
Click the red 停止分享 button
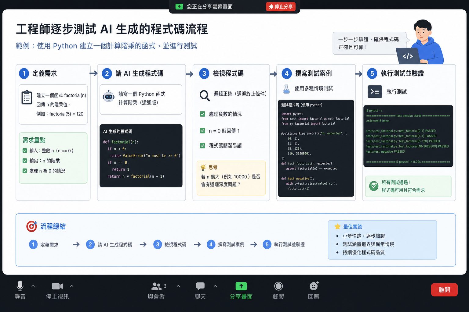coord(281,6)
